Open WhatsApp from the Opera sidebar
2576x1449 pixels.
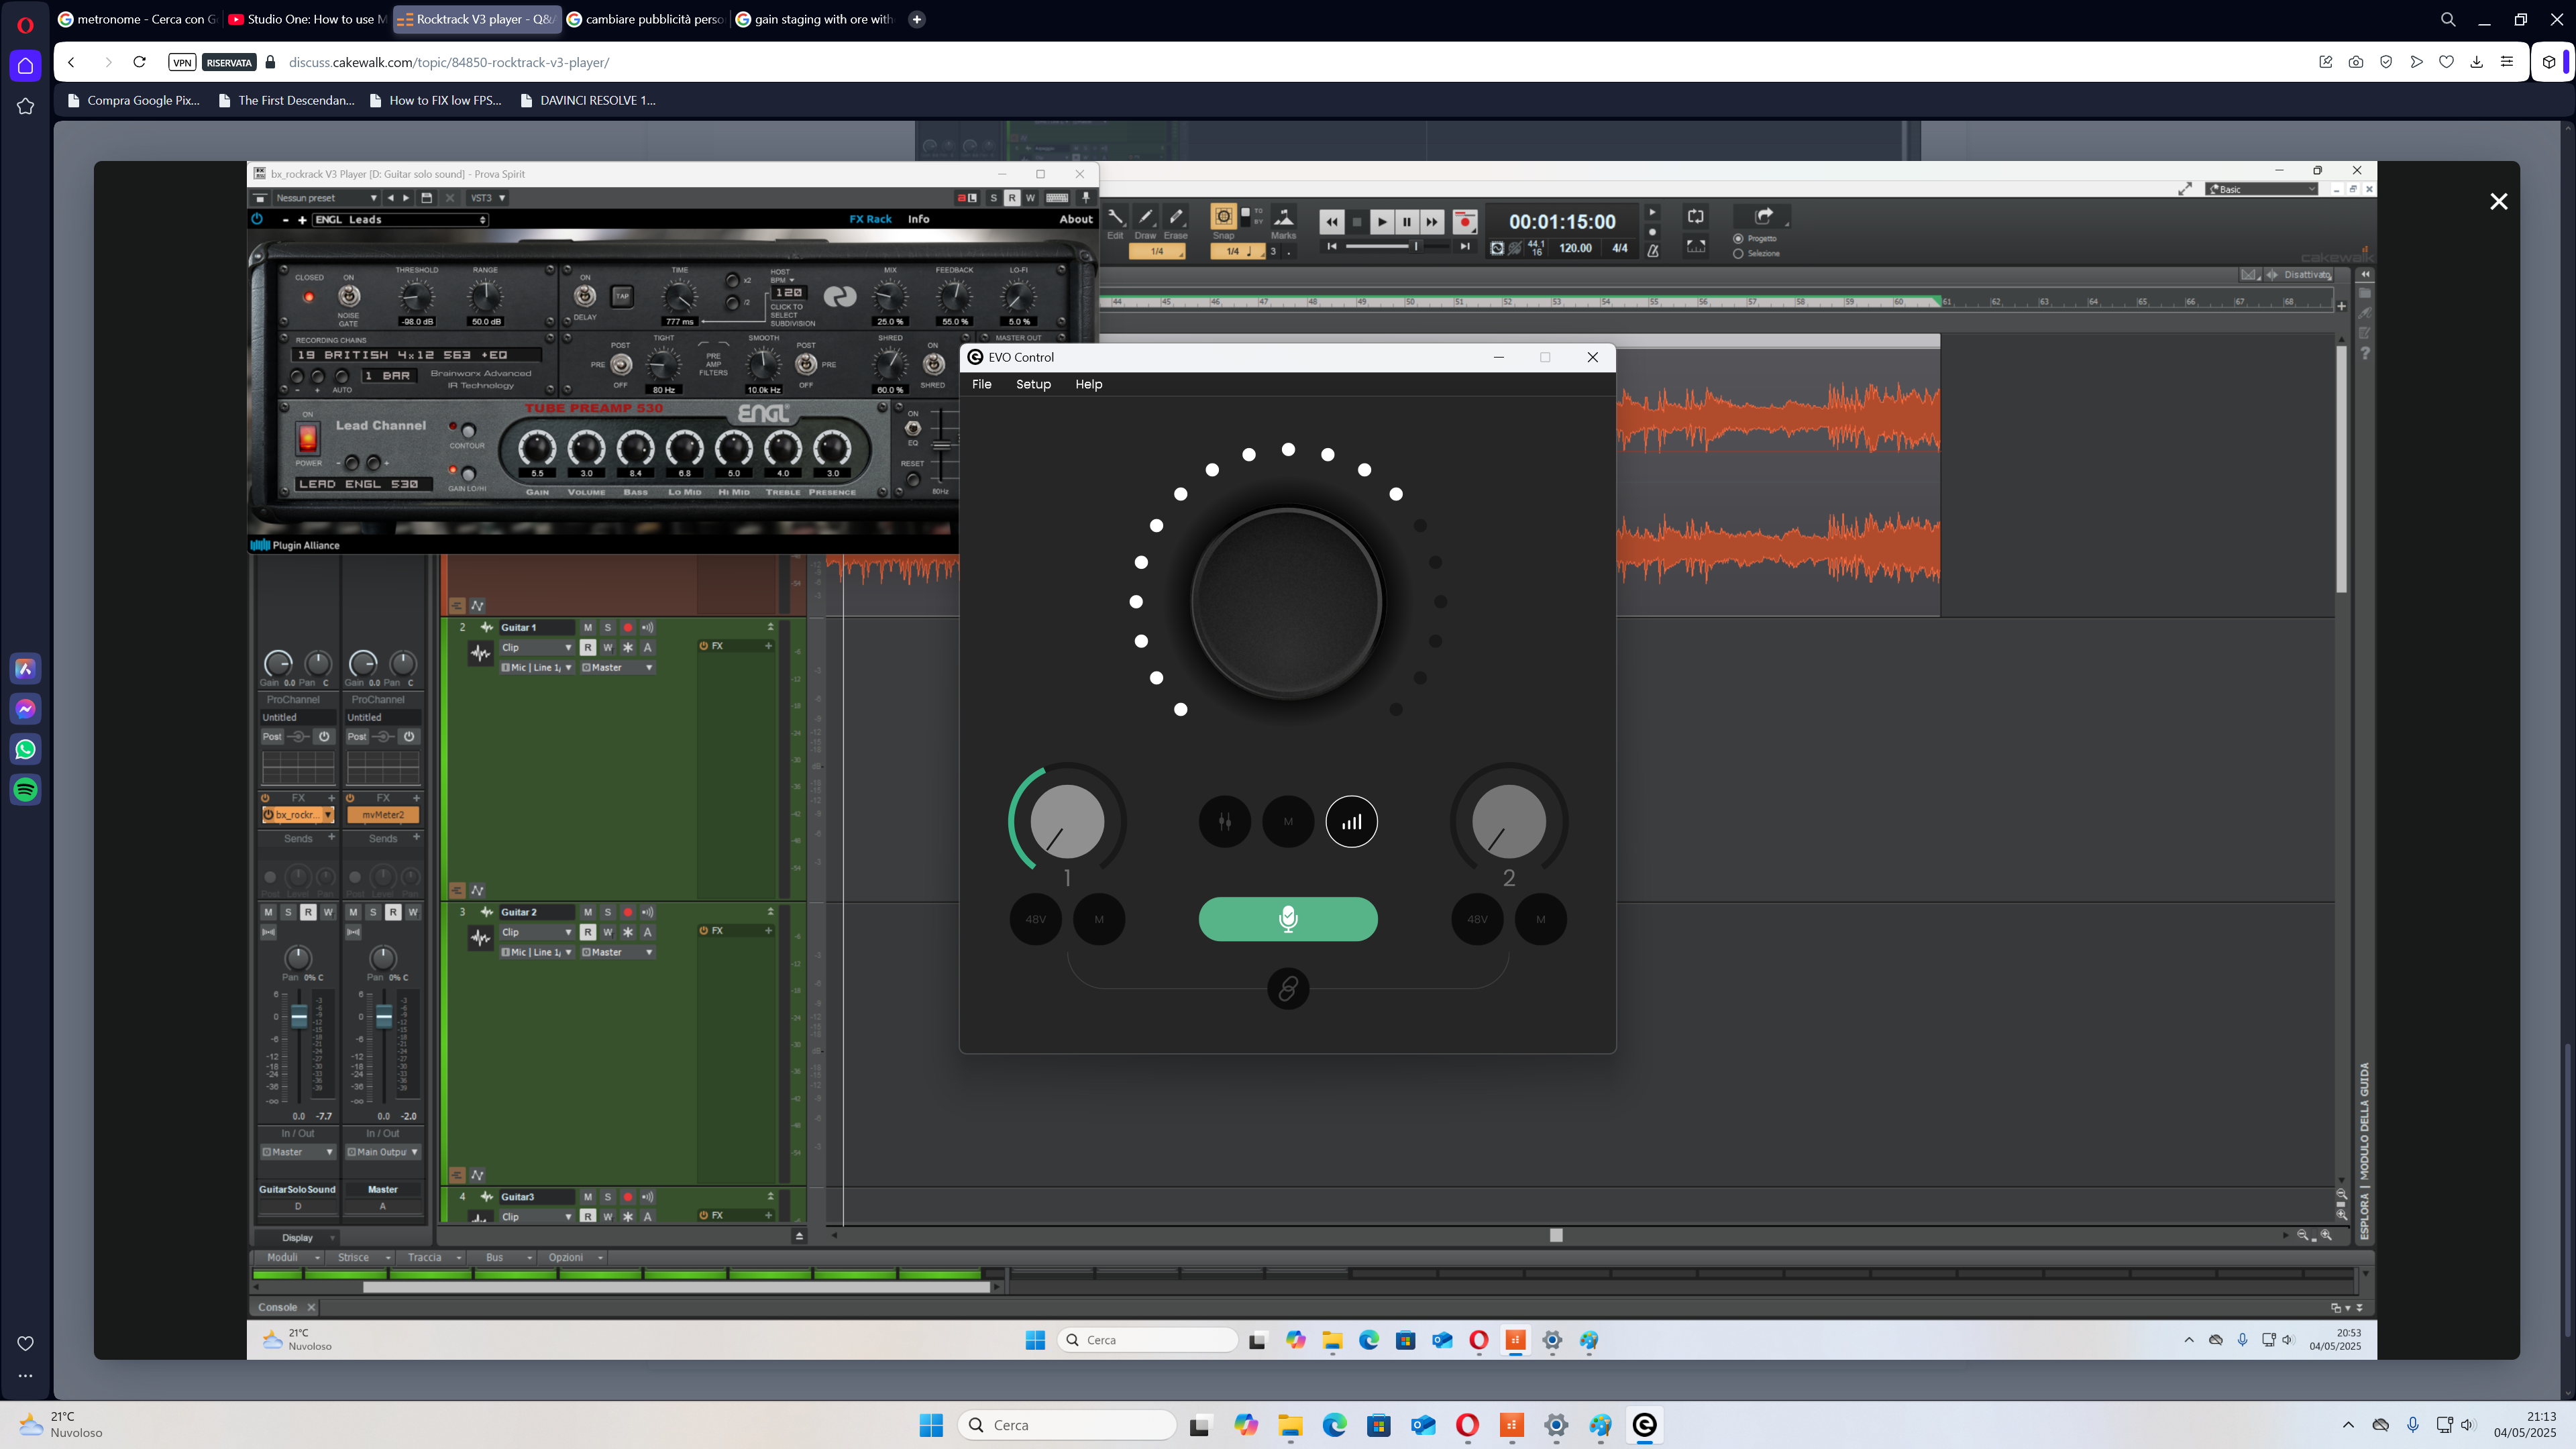pos(26,749)
